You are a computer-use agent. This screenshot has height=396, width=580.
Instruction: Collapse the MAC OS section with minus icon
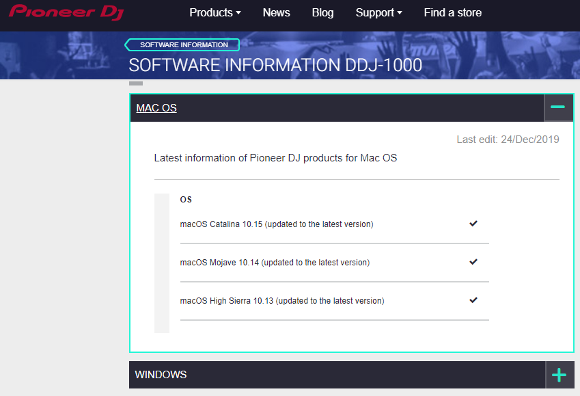pos(558,107)
